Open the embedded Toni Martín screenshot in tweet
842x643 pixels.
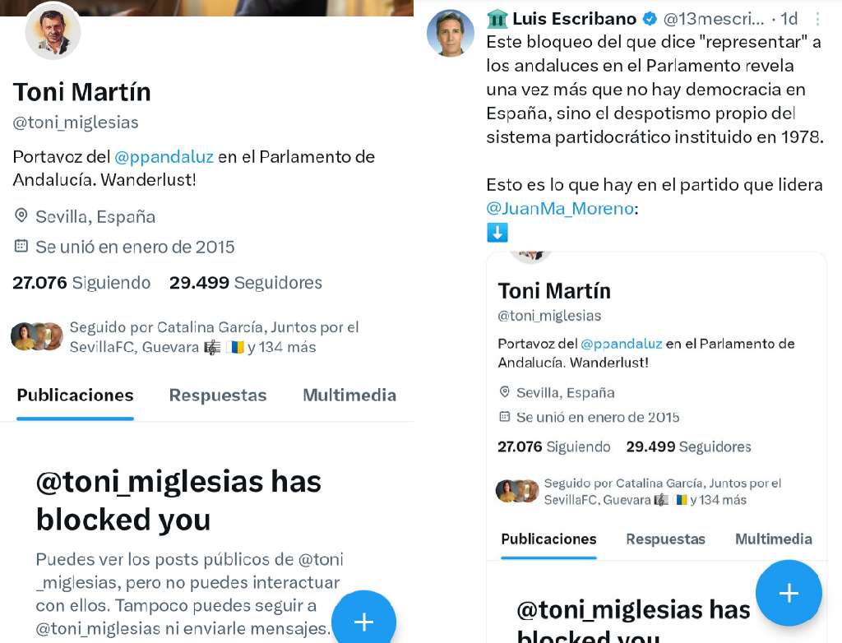coord(656,447)
